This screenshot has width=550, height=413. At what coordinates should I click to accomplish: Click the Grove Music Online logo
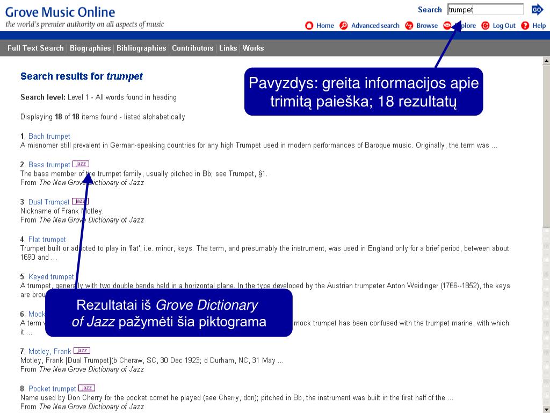pyautogui.click(x=60, y=12)
